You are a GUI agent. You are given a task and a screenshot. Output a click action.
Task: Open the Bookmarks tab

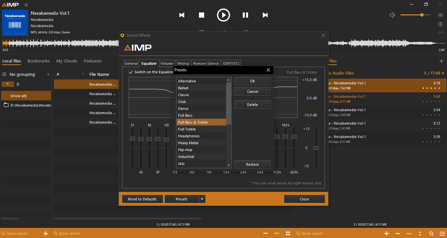coord(39,61)
